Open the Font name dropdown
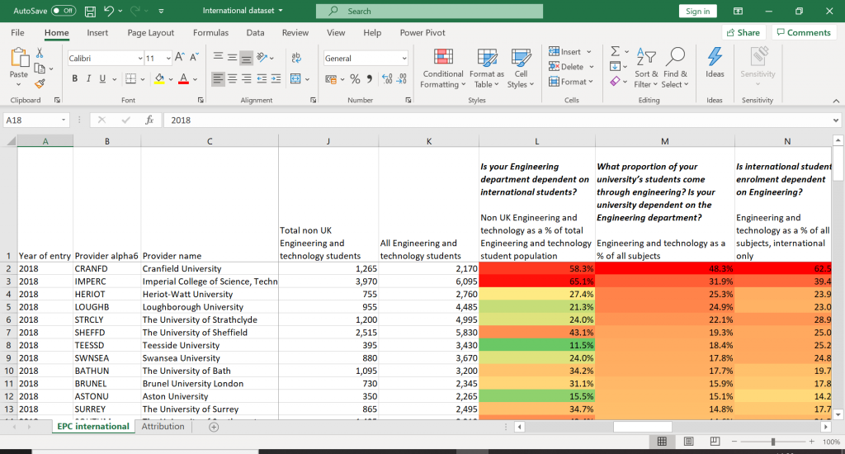Viewport: 845px width, 454px height. 140,59
